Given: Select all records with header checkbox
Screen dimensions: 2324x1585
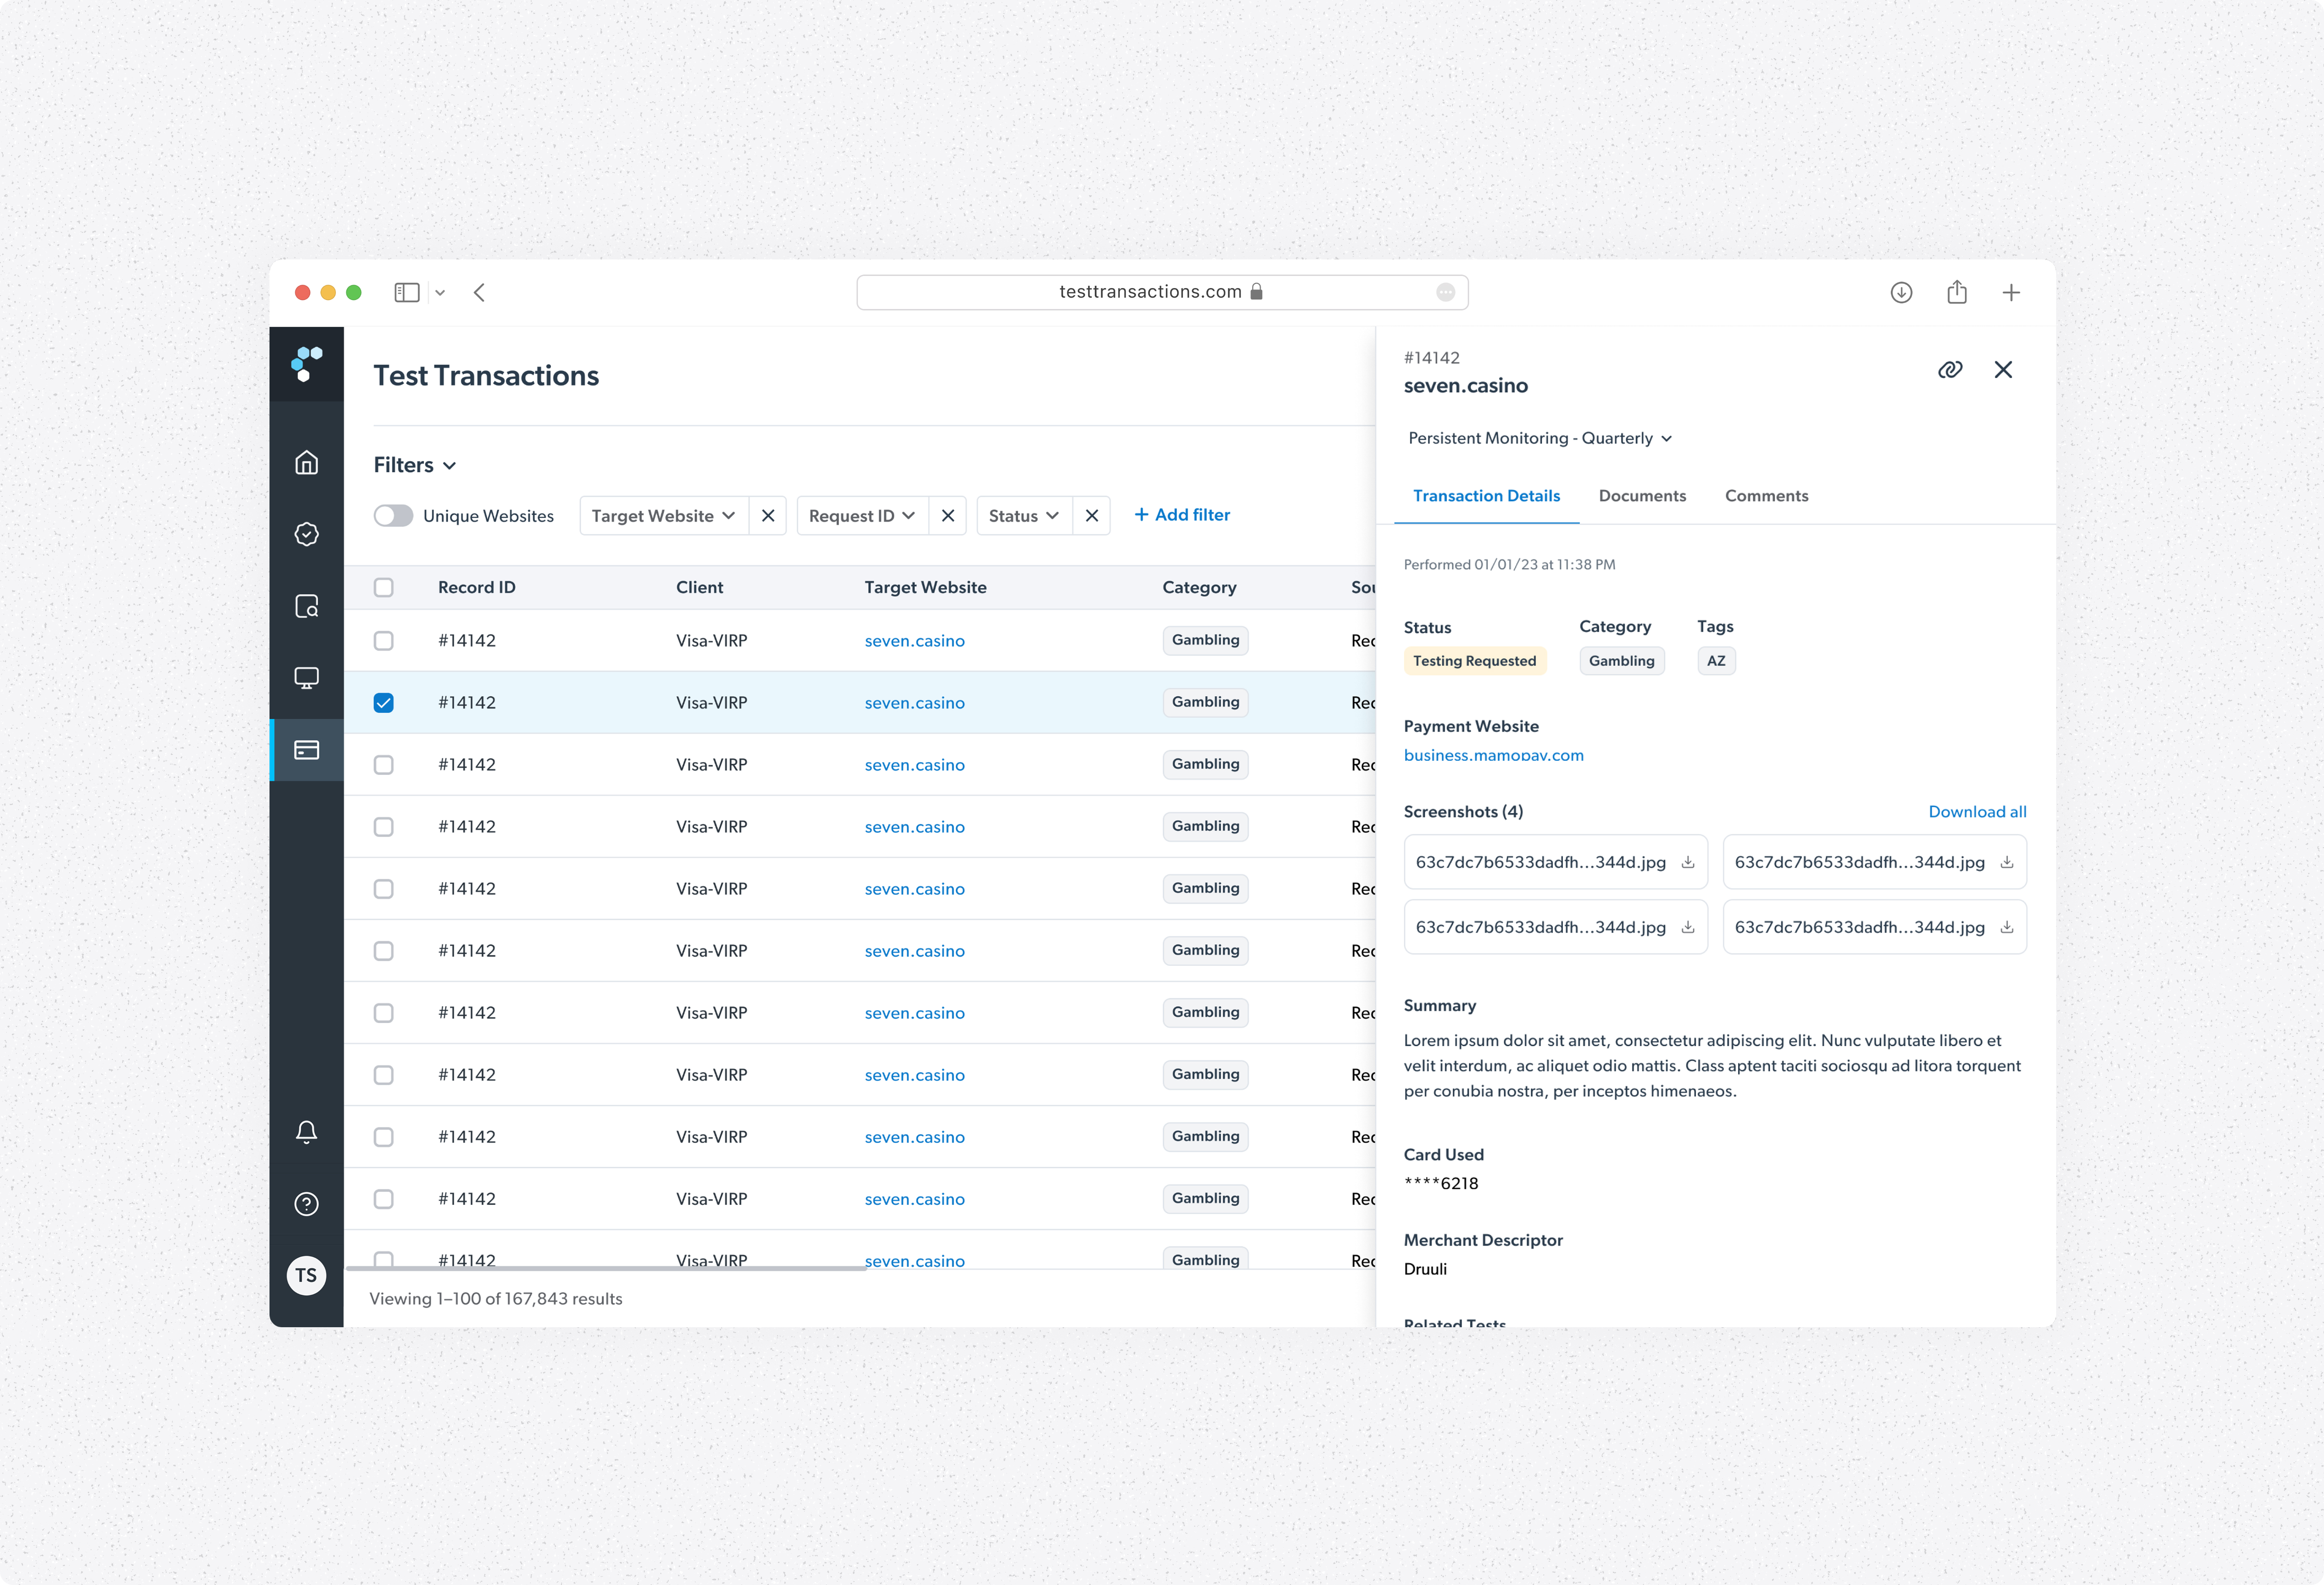Looking at the screenshot, I should (384, 588).
